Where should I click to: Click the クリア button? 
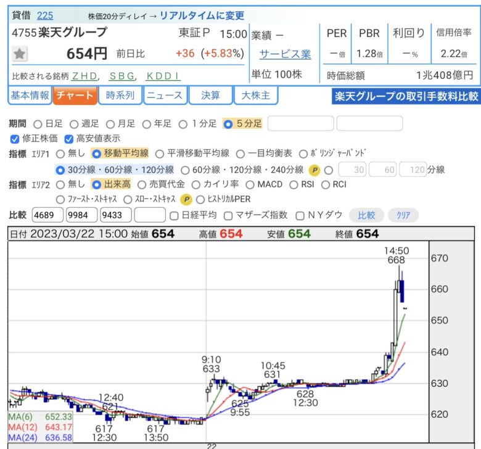[x=403, y=215]
